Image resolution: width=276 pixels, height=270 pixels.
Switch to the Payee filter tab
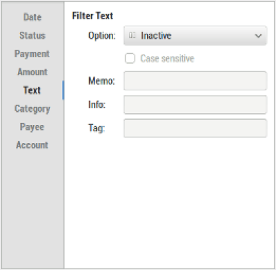32,127
